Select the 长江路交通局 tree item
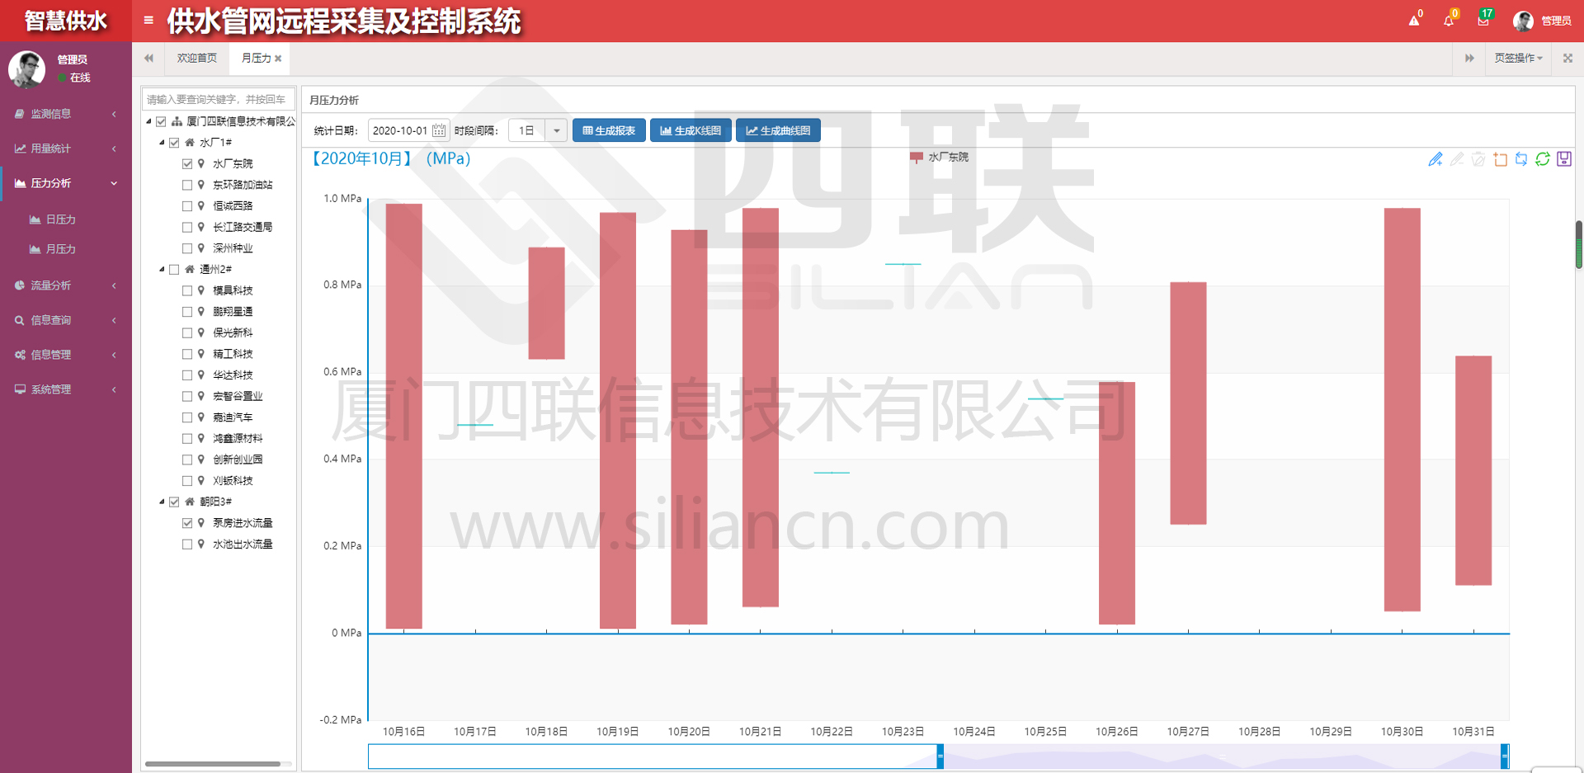Screen dimensions: 1584x773 tap(243, 227)
